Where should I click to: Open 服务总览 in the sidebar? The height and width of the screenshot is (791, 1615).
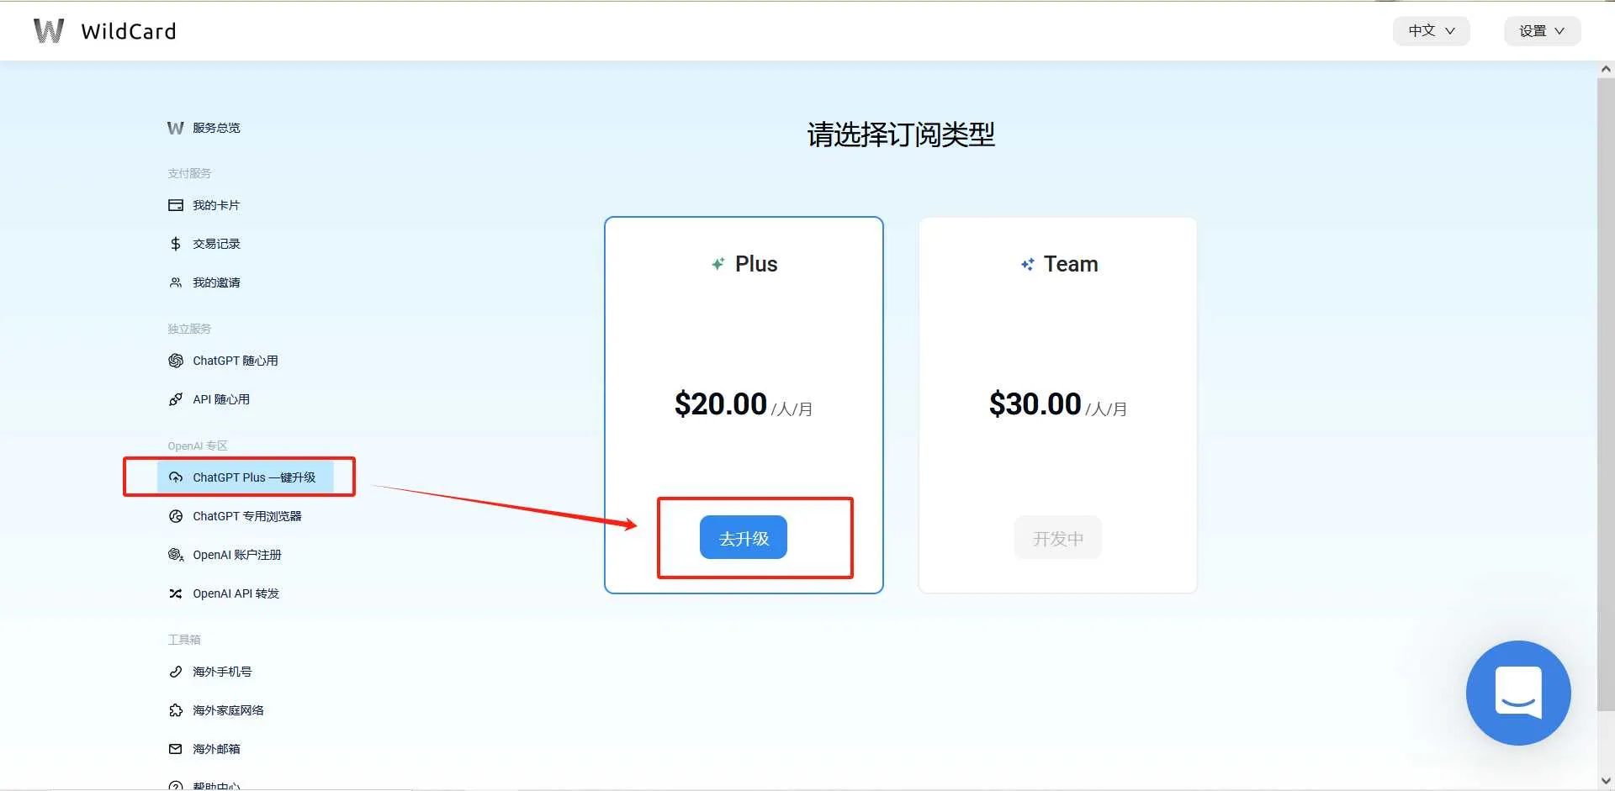(216, 128)
